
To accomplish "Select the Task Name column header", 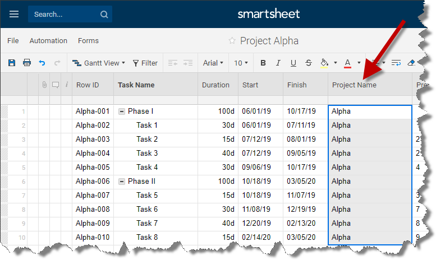I will point(156,85).
